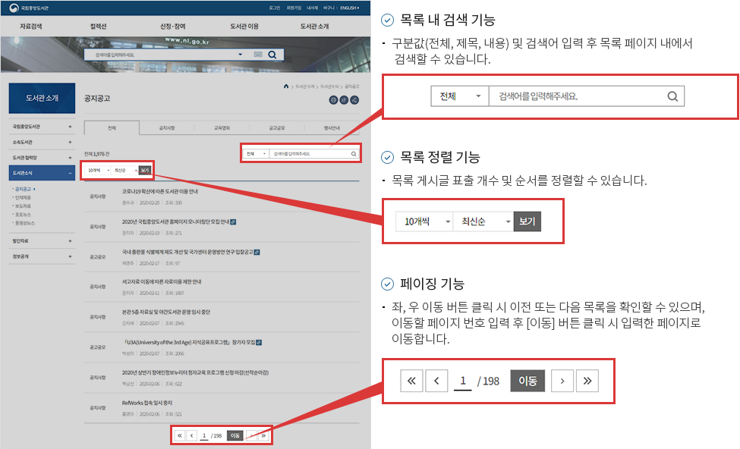The width and height of the screenshot is (740, 449).
Task: Open the 자료검색 main menu
Action: (30, 27)
